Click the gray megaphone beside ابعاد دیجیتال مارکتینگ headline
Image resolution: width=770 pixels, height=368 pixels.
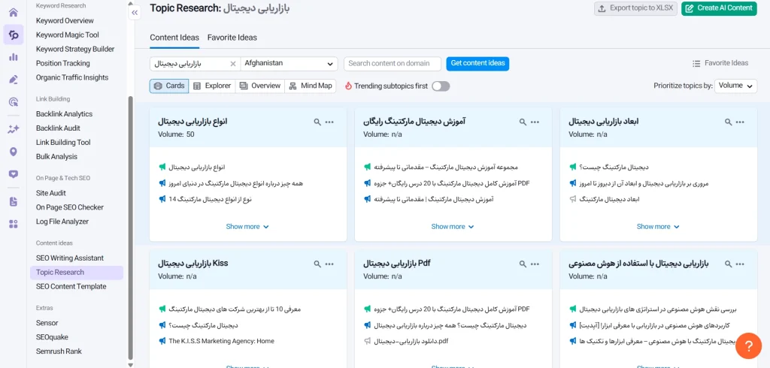pyautogui.click(x=573, y=199)
